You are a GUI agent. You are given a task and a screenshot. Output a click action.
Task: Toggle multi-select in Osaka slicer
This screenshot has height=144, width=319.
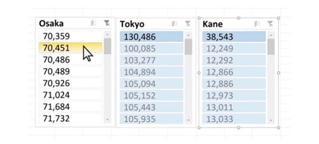pyautogui.click(x=94, y=24)
